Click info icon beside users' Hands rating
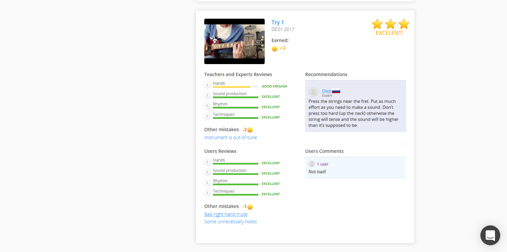The width and height of the screenshot is (507, 252). [x=207, y=162]
